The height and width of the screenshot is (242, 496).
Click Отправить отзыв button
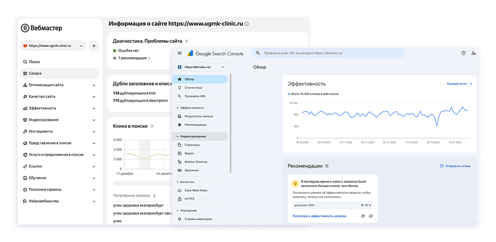(455, 166)
